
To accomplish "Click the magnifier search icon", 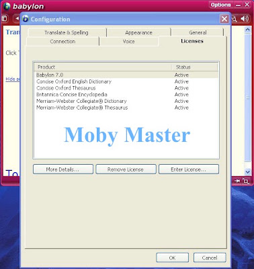I will coord(235,20).
